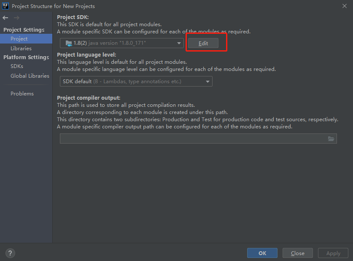Screen dimensions: 353x261
Task: Click the JDK folder icon in SDK dropdown
Action: 69,43
